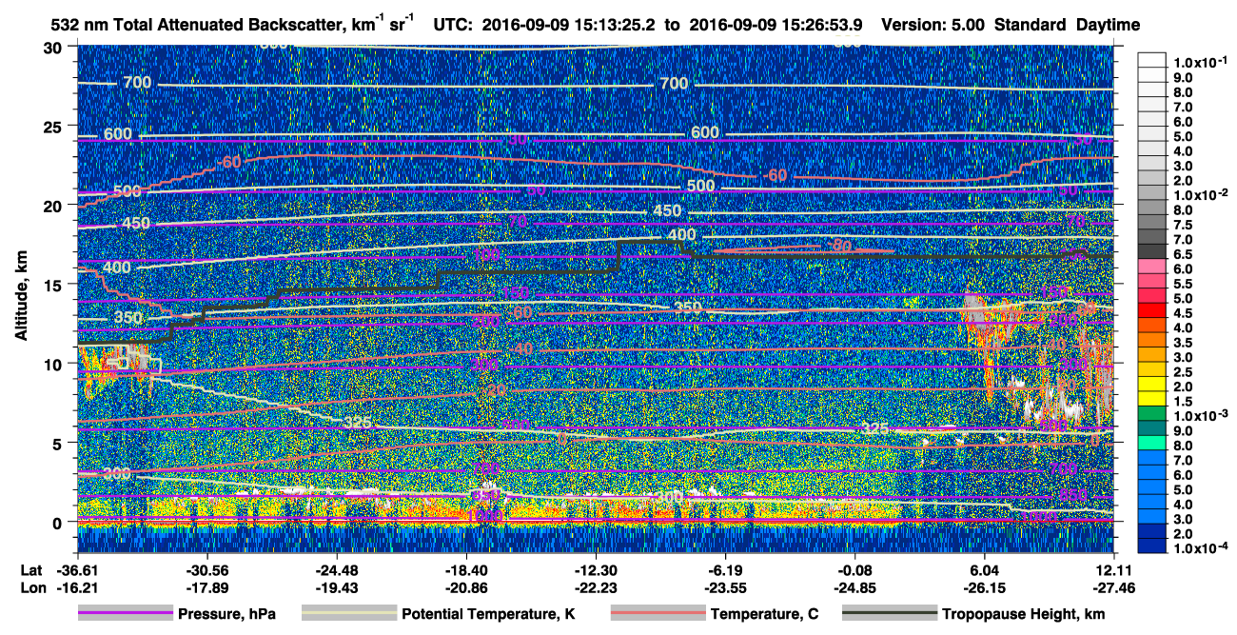Click the latitude value -30.56
The width and height of the screenshot is (1237, 635).
pos(206,569)
